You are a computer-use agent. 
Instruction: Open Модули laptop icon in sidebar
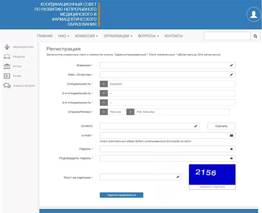tap(7, 56)
